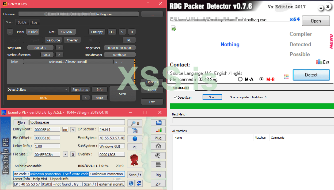Click the < button next to File Size
The width and height of the screenshot is (334, 190).
[65, 154]
